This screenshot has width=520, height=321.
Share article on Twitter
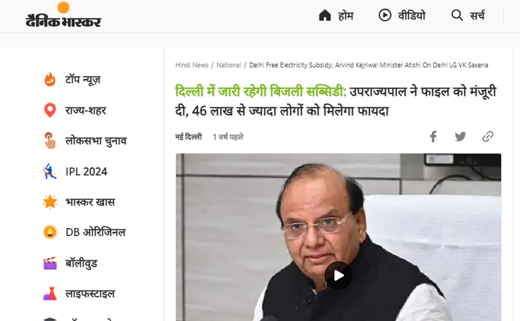pos(460,136)
